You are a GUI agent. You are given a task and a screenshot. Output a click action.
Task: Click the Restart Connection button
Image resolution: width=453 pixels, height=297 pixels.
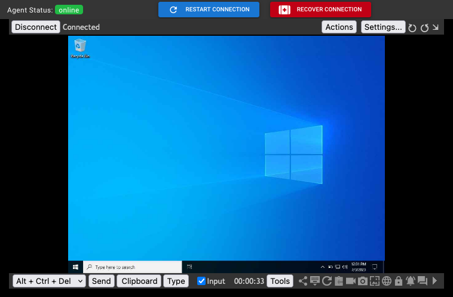point(209,10)
